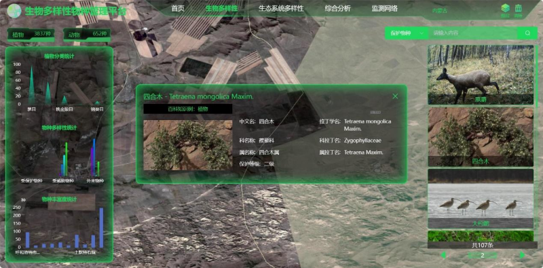Screen dimensions: 543x268
Task: Click the page number 2 box
Action: (x=483, y=256)
